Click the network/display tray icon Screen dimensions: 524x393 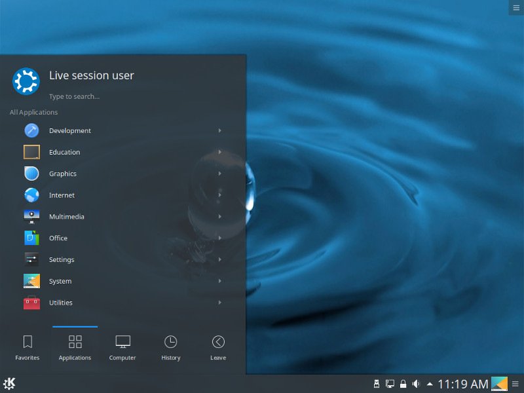coord(390,384)
